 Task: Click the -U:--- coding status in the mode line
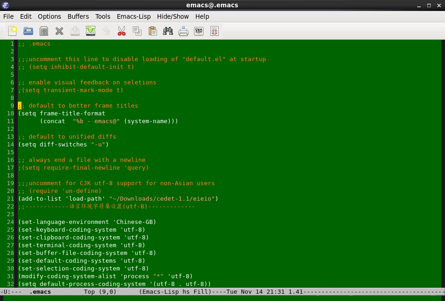11,291
